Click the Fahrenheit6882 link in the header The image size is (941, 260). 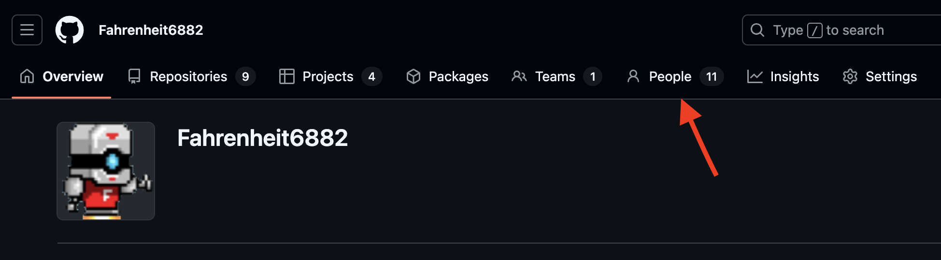tap(151, 30)
